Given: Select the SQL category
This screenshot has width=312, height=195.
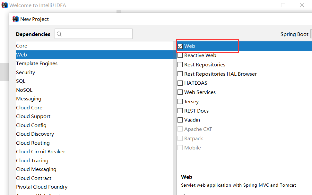Looking at the screenshot, I should click(x=95, y=81).
